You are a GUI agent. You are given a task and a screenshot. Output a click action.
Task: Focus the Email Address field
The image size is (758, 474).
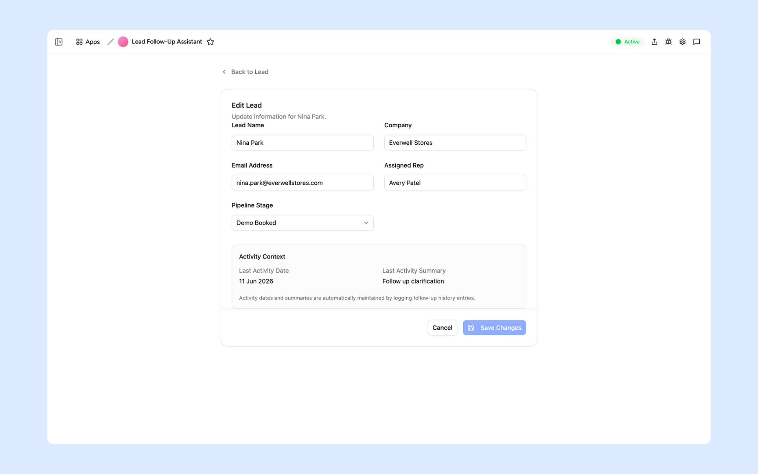click(x=303, y=183)
